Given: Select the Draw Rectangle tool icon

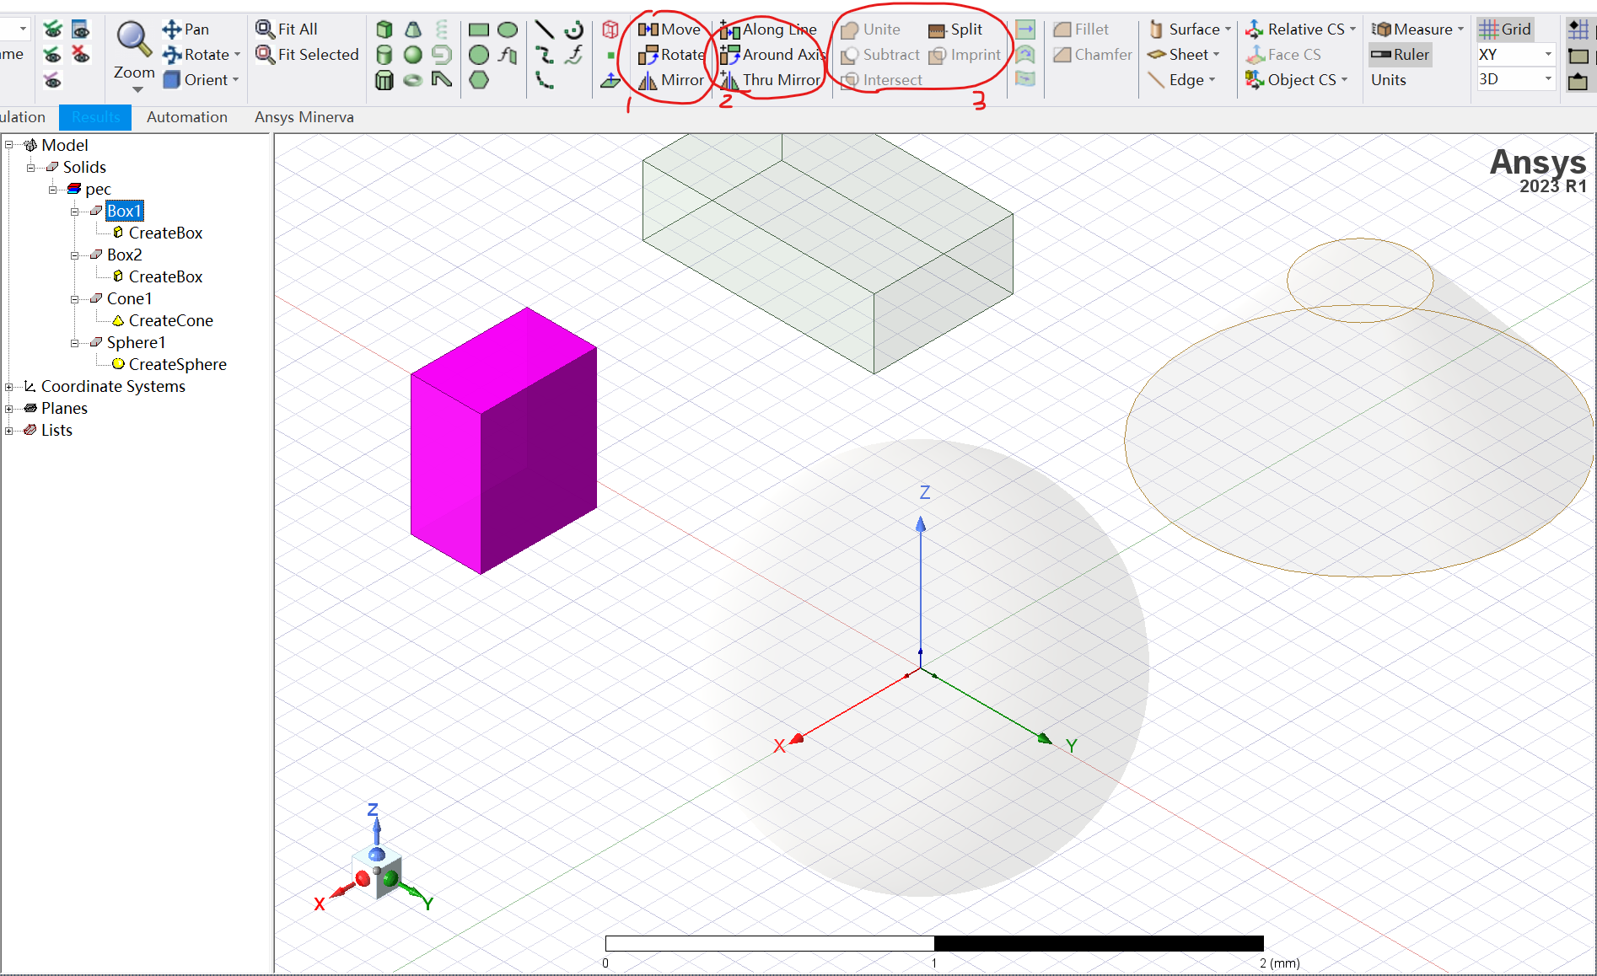Looking at the screenshot, I should 479,29.
